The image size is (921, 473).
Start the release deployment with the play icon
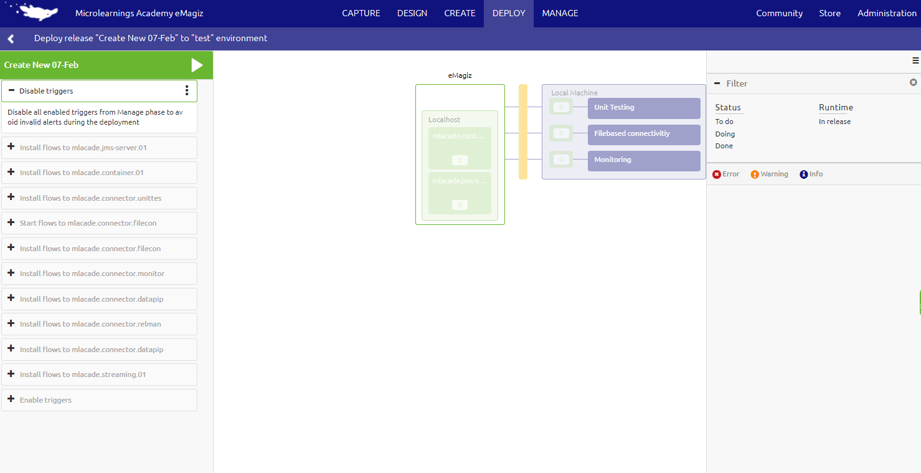click(x=197, y=64)
